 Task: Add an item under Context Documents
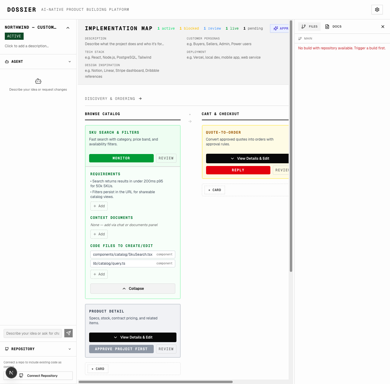point(99,234)
